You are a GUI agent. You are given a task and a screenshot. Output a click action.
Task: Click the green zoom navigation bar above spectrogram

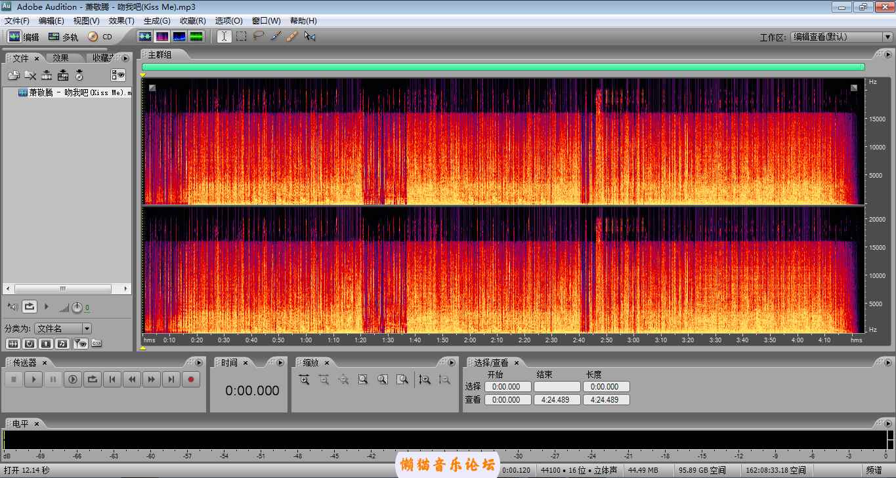coord(503,67)
